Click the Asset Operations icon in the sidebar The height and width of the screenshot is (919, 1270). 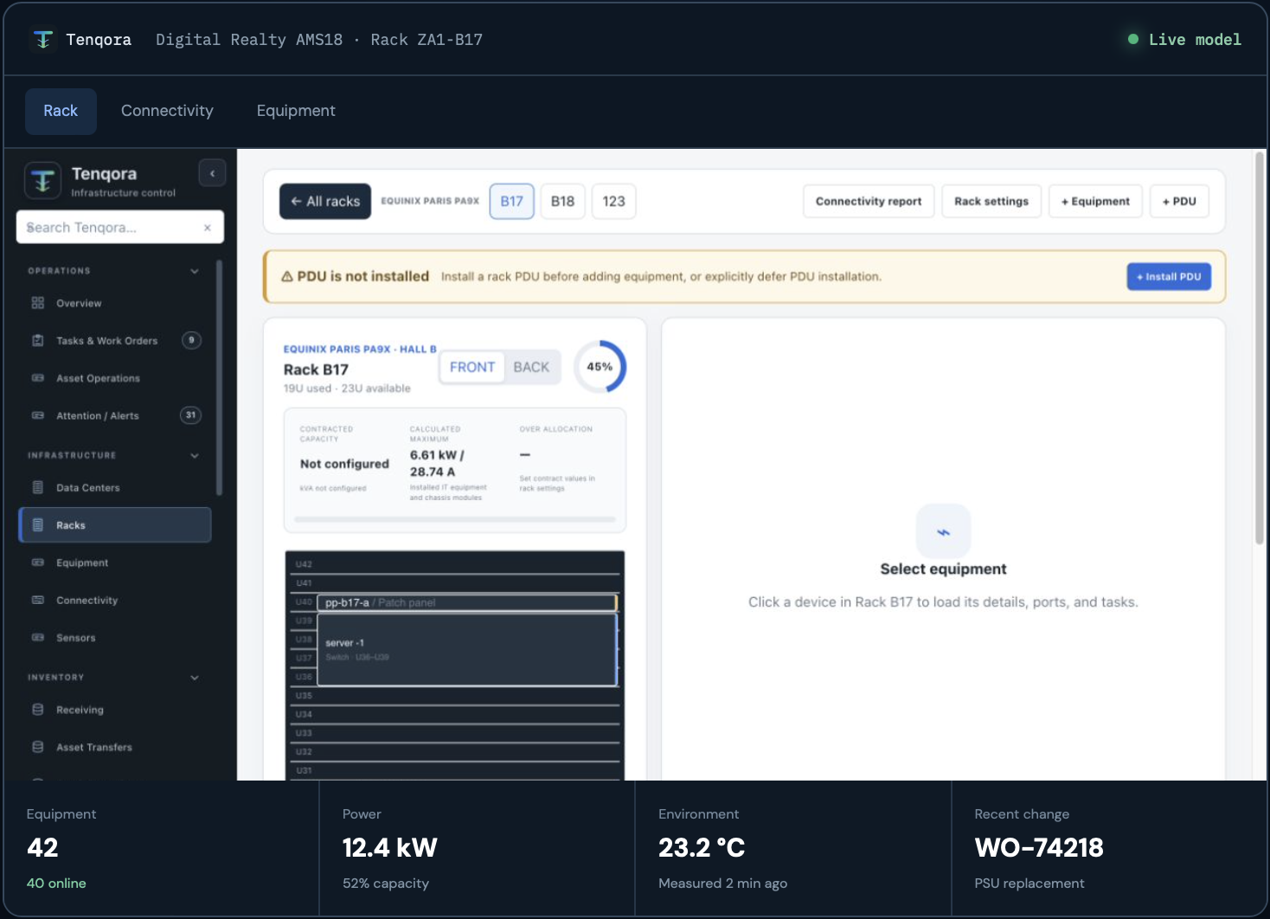pyautogui.click(x=38, y=378)
